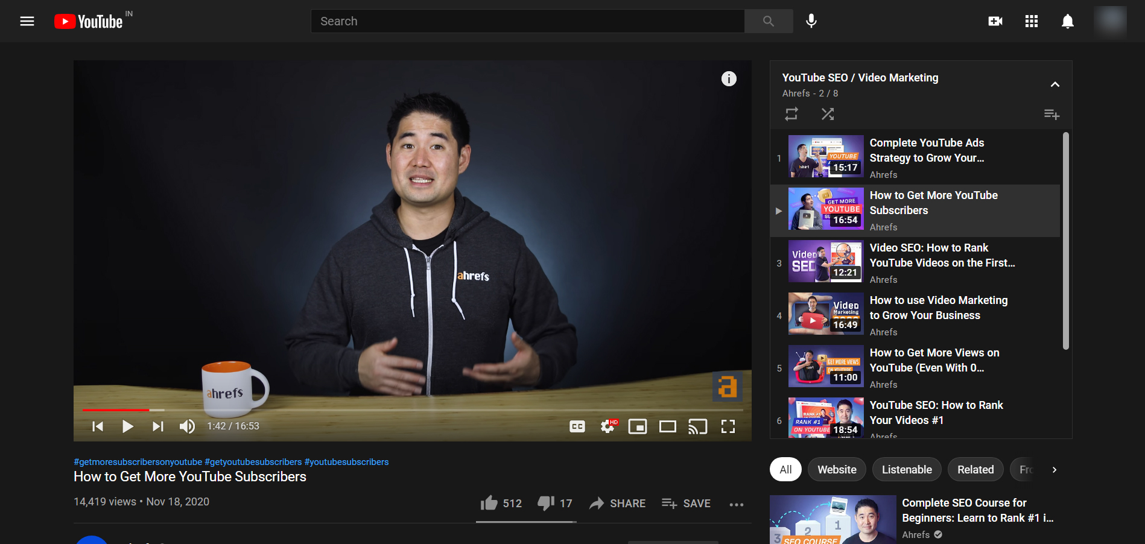Toggle closed captions on the video

[x=577, y=426]
